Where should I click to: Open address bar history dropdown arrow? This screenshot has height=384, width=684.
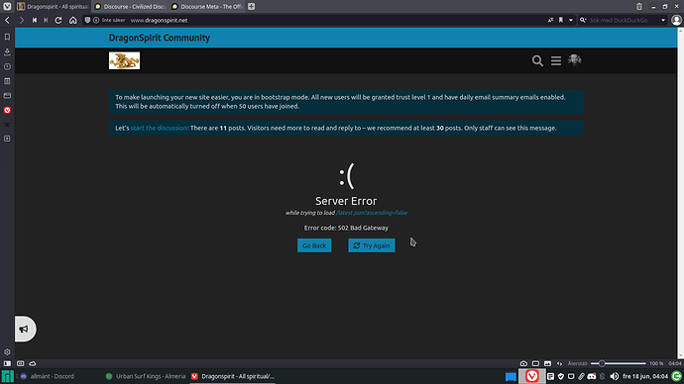coord(571,20)
